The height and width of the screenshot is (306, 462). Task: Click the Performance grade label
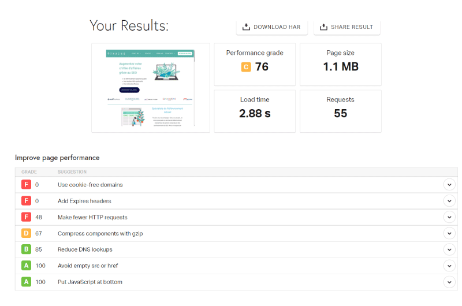click(255, 53)
